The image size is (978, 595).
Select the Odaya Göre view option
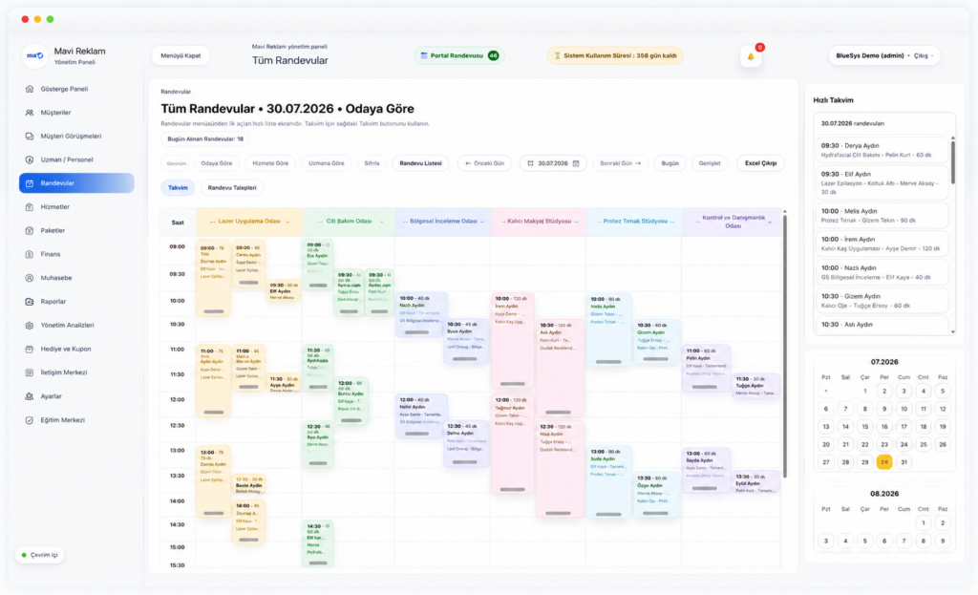(x=217, y=163)
